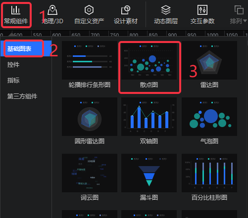The width and height of the screenshot is (248, 218).
Task: Expand the 排列 dropdown arrow
Action: (x=245, y=21)
